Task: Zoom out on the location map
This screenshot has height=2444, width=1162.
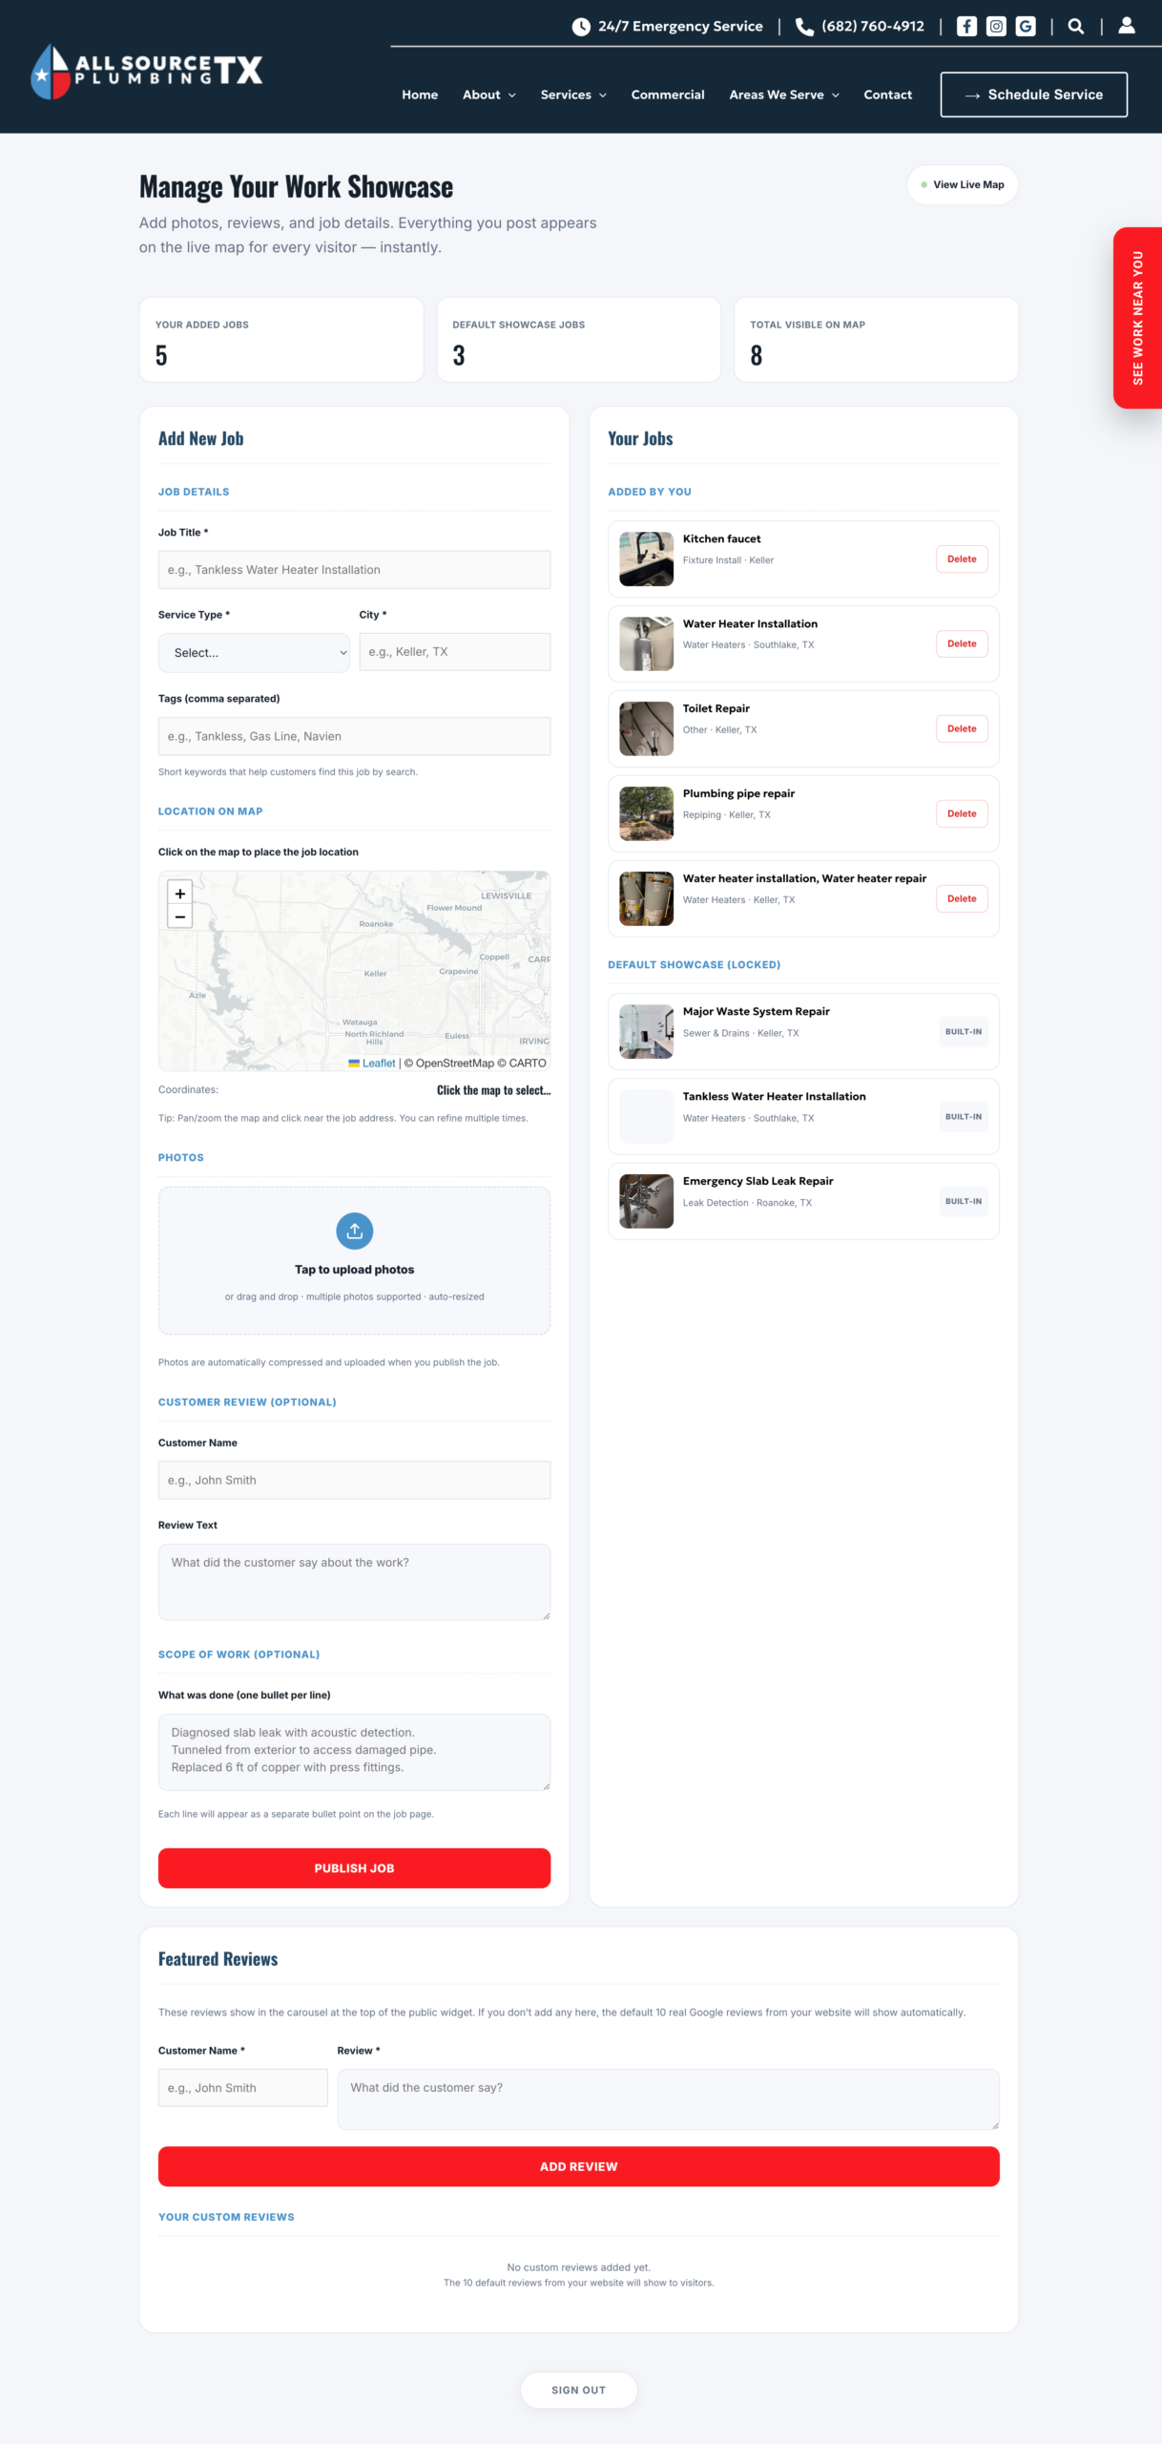Action: [180, 916]
